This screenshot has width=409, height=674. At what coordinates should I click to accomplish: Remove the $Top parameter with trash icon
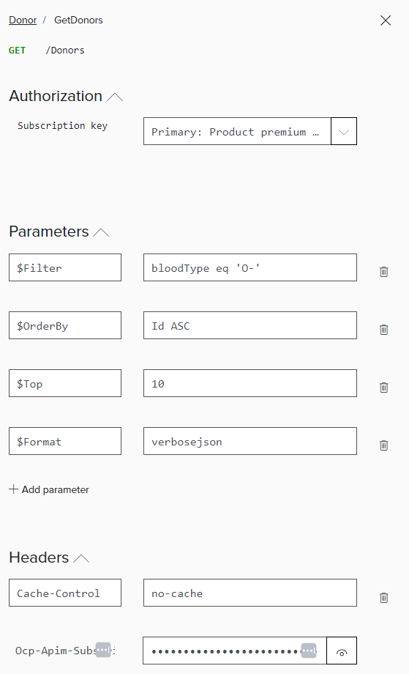[383, 388]
